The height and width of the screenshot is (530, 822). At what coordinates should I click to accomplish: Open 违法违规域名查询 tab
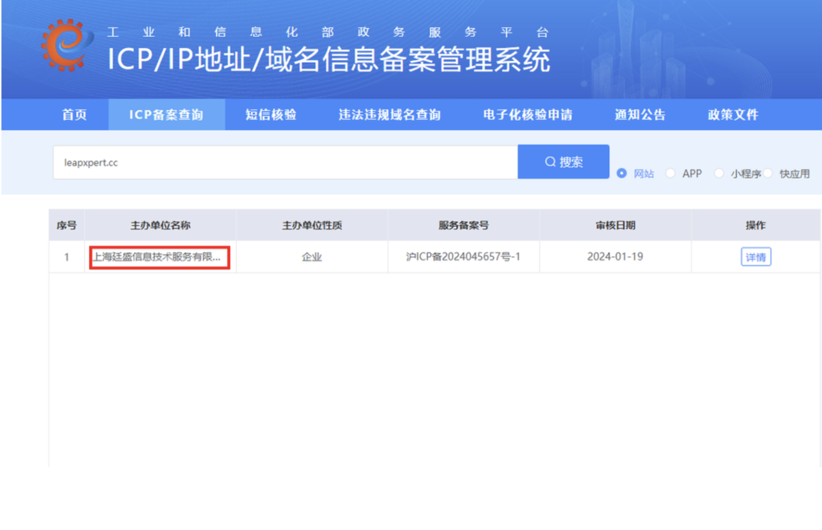(x=390, y=115)
